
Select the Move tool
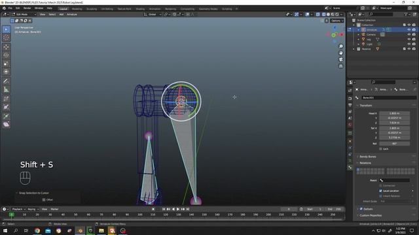click(x=6, y=47)
